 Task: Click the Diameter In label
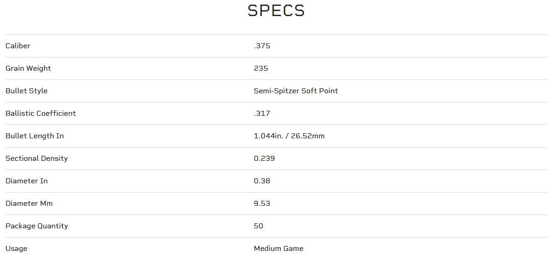26,181
